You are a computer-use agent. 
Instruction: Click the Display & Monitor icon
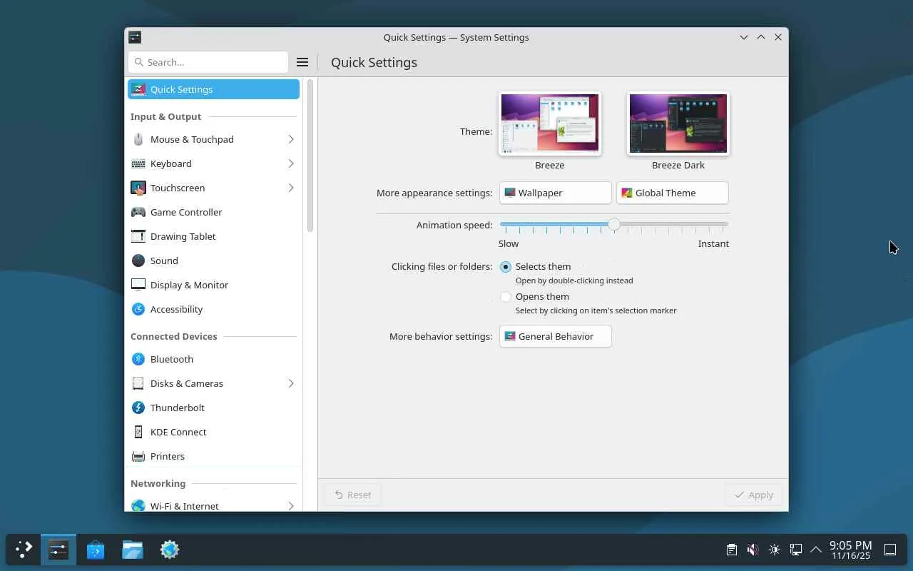pos(138,285)
